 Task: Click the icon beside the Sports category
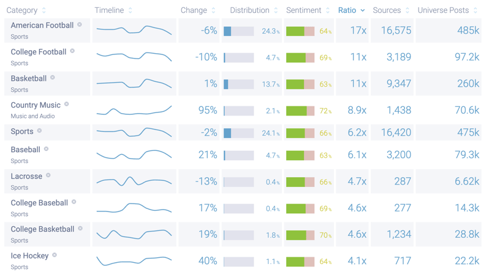click(40, 131)
